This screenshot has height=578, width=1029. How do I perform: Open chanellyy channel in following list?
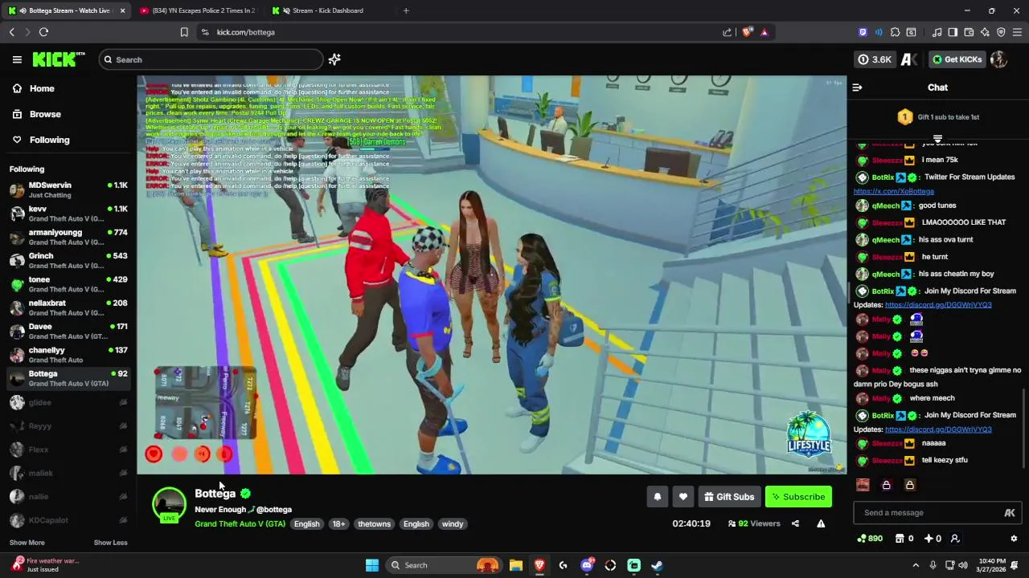point(68,355)
